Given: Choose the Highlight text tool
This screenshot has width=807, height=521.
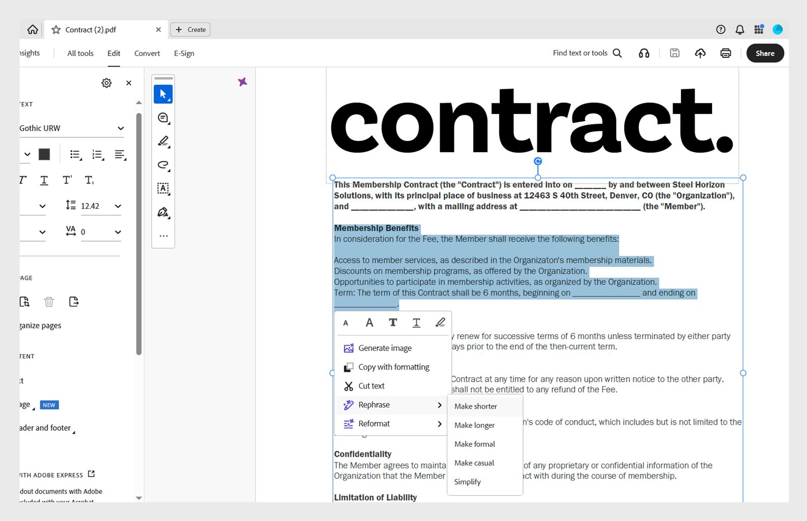Looking at the screenshot, I should (163, 141).
